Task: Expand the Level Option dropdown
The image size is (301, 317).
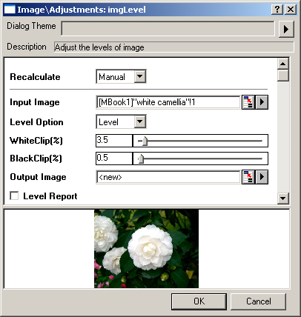Action: pyautogui.click(x=140, y=121)
